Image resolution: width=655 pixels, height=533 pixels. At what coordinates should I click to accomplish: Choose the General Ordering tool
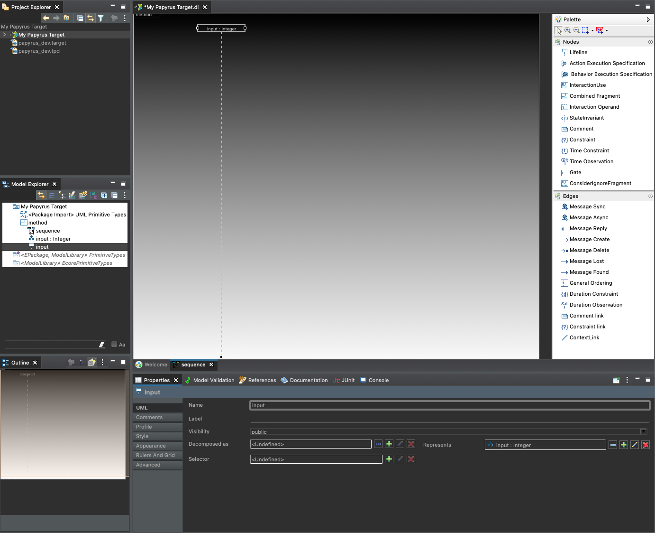[587, 283]
